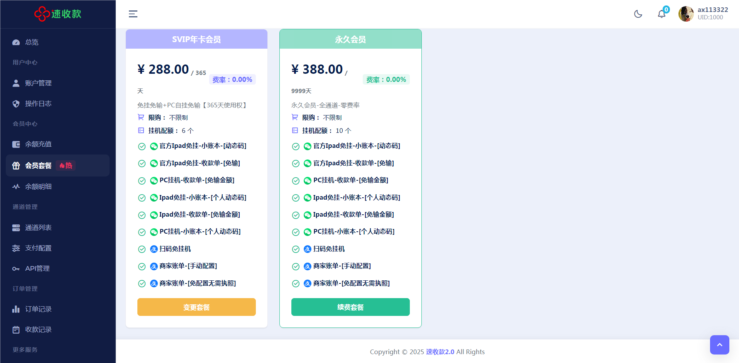Collapse sidebar using the hamburger menu icon

coord(133,14)
